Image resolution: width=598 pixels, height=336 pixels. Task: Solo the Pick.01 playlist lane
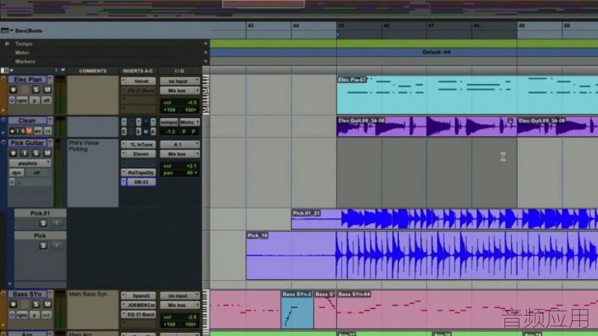43,223
